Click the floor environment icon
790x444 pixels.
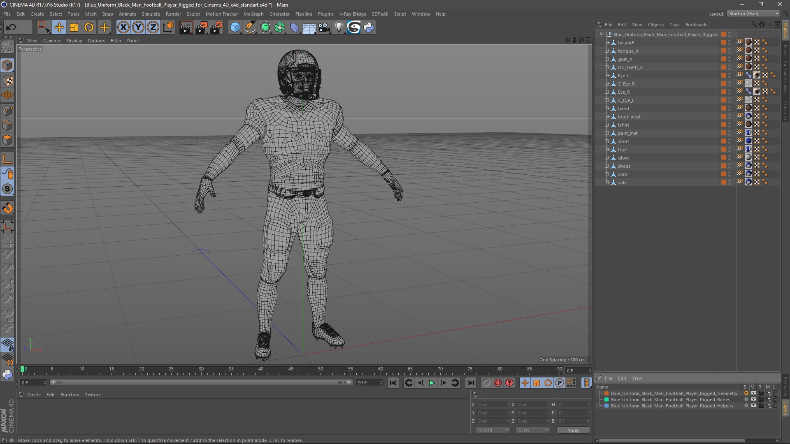pyautogui.click(x=309, y=28)
